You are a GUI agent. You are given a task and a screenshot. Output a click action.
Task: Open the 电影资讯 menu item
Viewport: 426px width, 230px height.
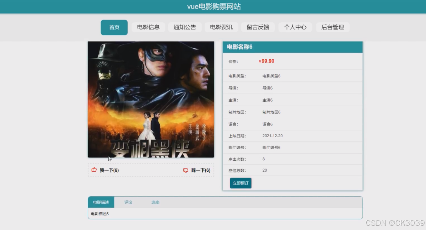pyautogui.click(x=221, y=27)
